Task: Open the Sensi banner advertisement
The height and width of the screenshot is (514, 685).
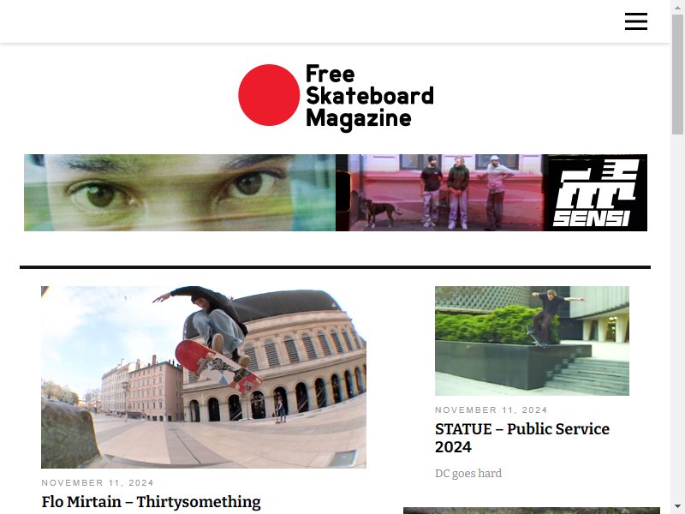Action: coord(336,193)
